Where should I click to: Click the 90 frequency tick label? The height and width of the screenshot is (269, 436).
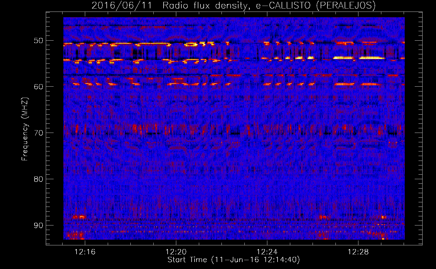coord(38,225)
